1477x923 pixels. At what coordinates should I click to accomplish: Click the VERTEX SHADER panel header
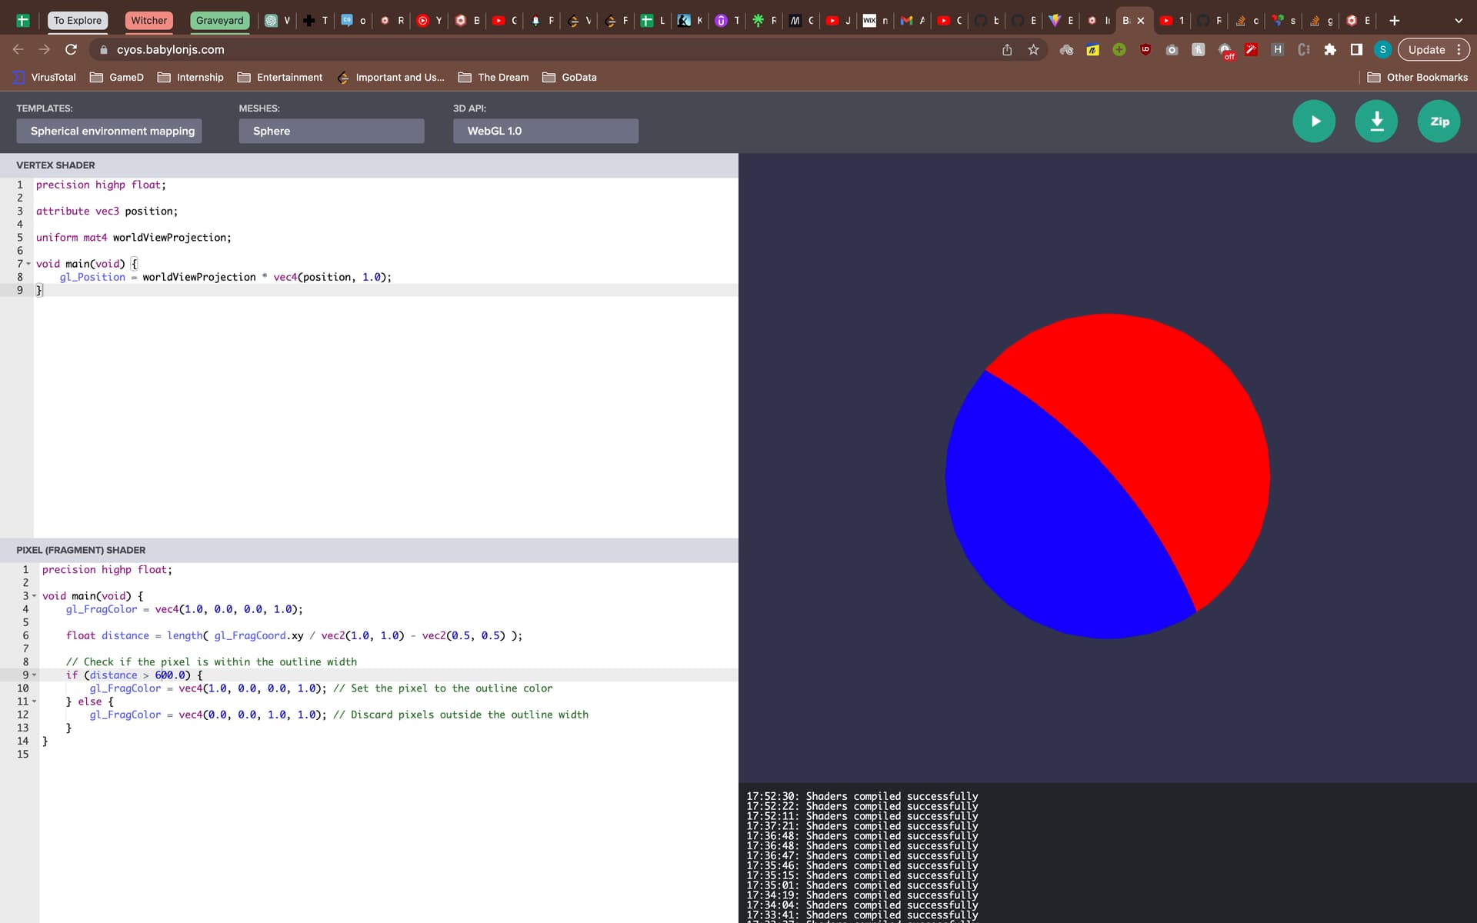(x=369, y=165)
